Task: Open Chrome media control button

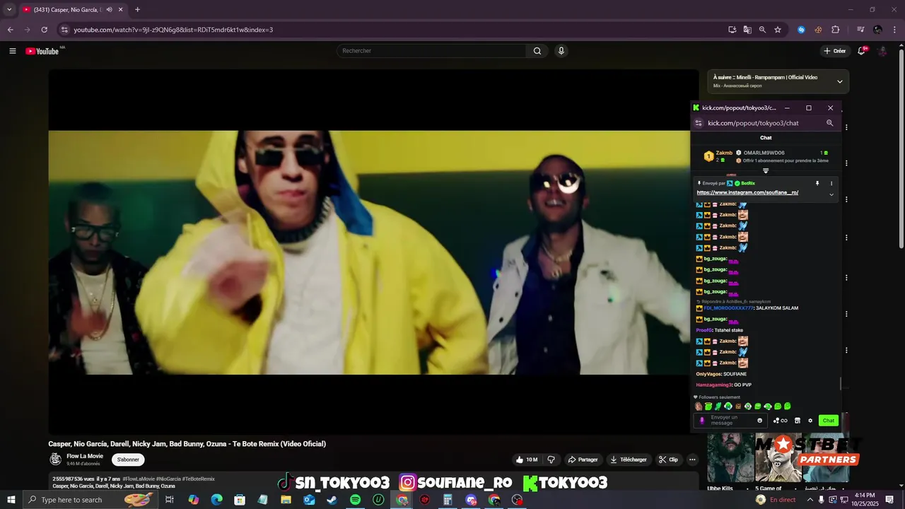Action: pyautogui.click(x=860, y=30)
